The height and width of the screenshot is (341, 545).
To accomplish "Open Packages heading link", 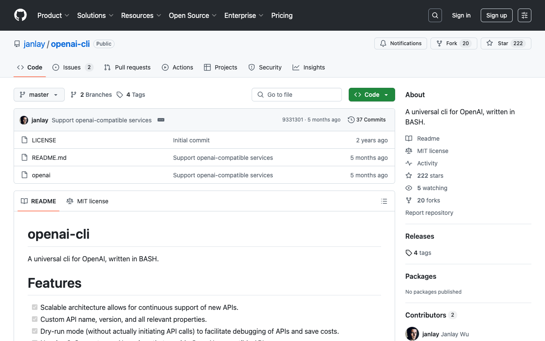I will [x=421, y=276].
